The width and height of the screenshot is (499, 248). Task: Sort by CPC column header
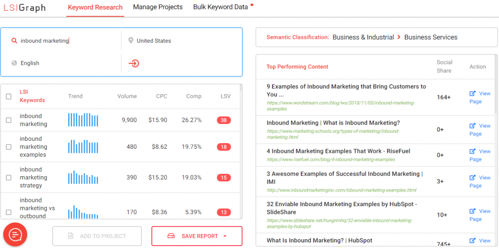click(x=161, y=96)
